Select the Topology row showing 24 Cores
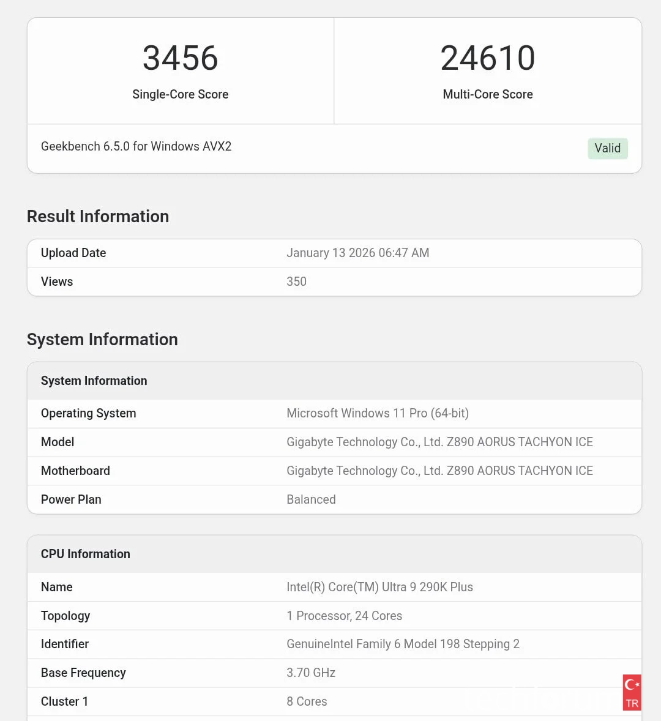 pyautogui.click(x=345, y=616)
